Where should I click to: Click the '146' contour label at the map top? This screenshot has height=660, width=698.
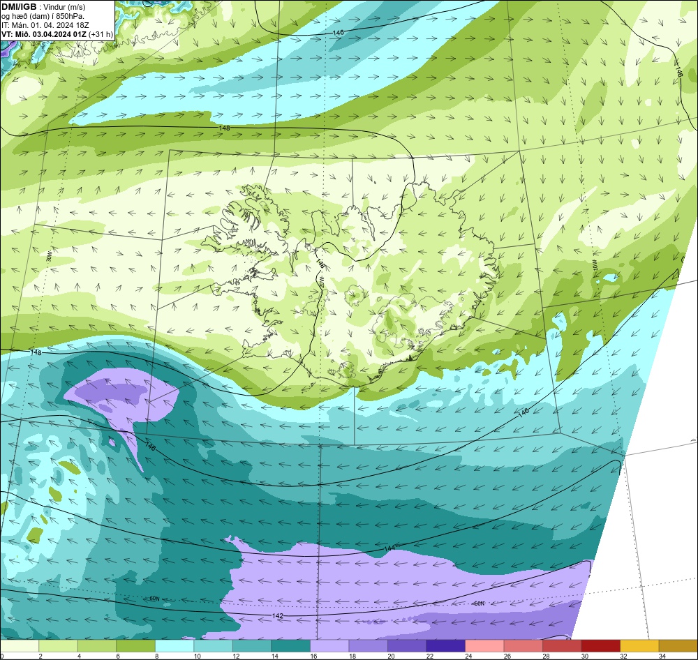(339, 33)
